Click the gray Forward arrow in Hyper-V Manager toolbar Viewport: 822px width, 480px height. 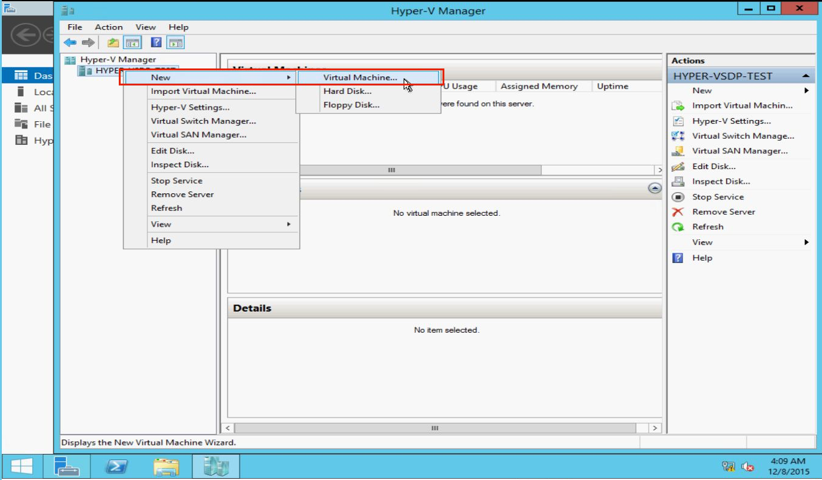(x=89, y=42)
